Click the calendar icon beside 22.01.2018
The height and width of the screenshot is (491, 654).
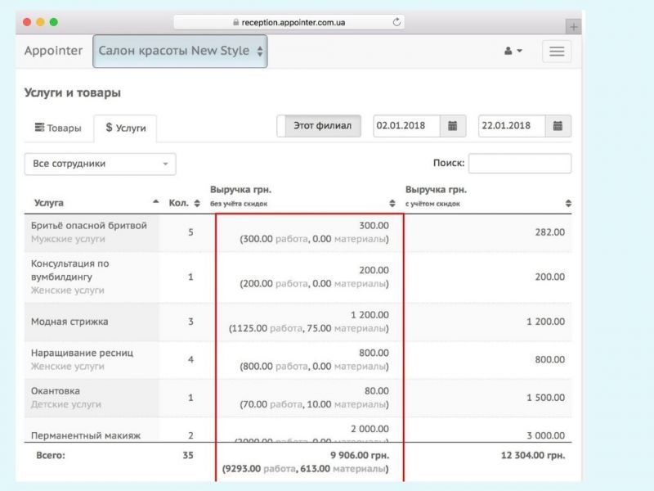(x=558, y=126)
